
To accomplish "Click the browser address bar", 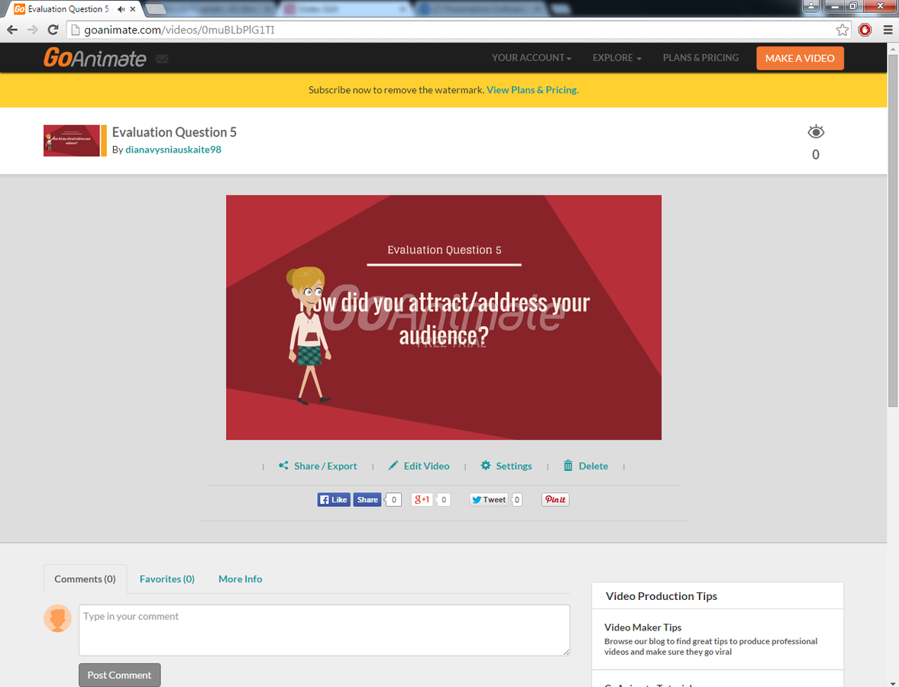I will click(459, 30).
